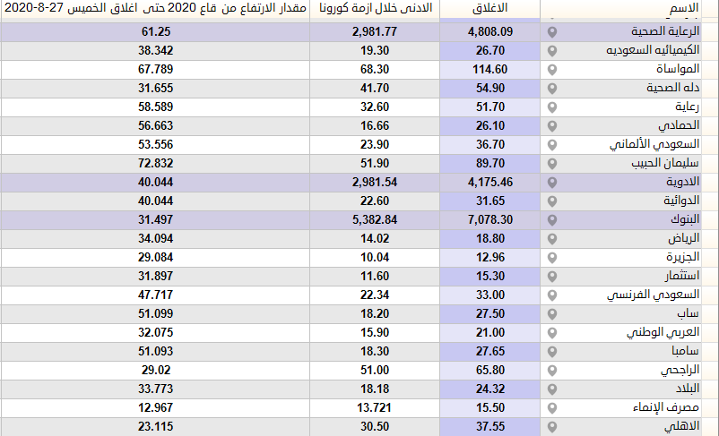Click rise percentage 12.967
Screen dimensions: 719x436
click(x=155, y=407)
